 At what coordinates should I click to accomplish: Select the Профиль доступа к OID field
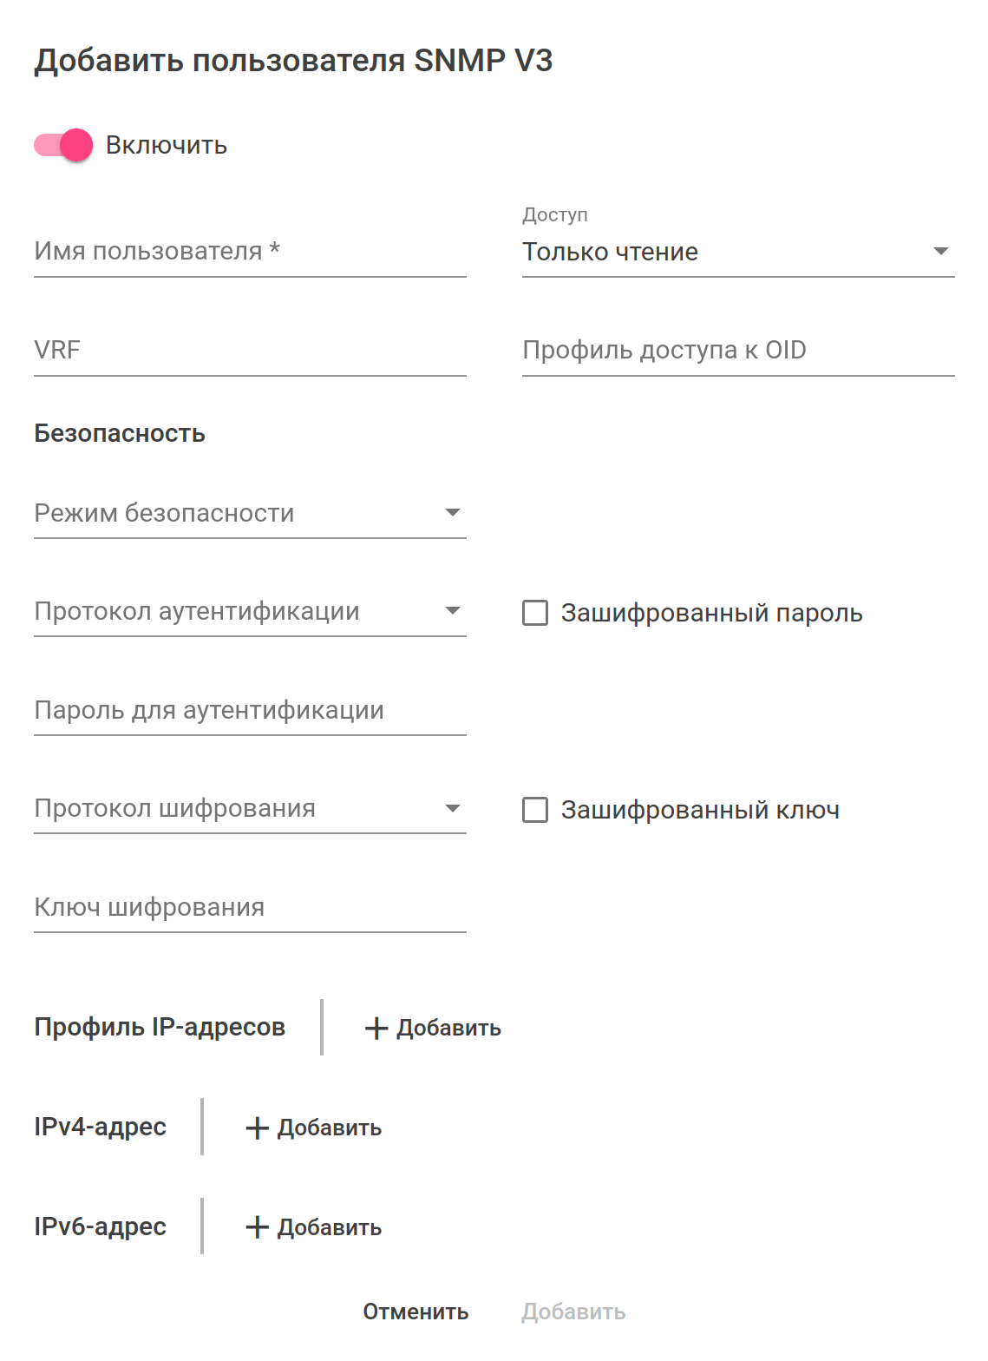(737, 351)
